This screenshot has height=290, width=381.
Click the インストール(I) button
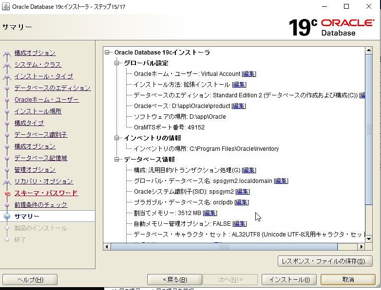click(x=289, y=280)
